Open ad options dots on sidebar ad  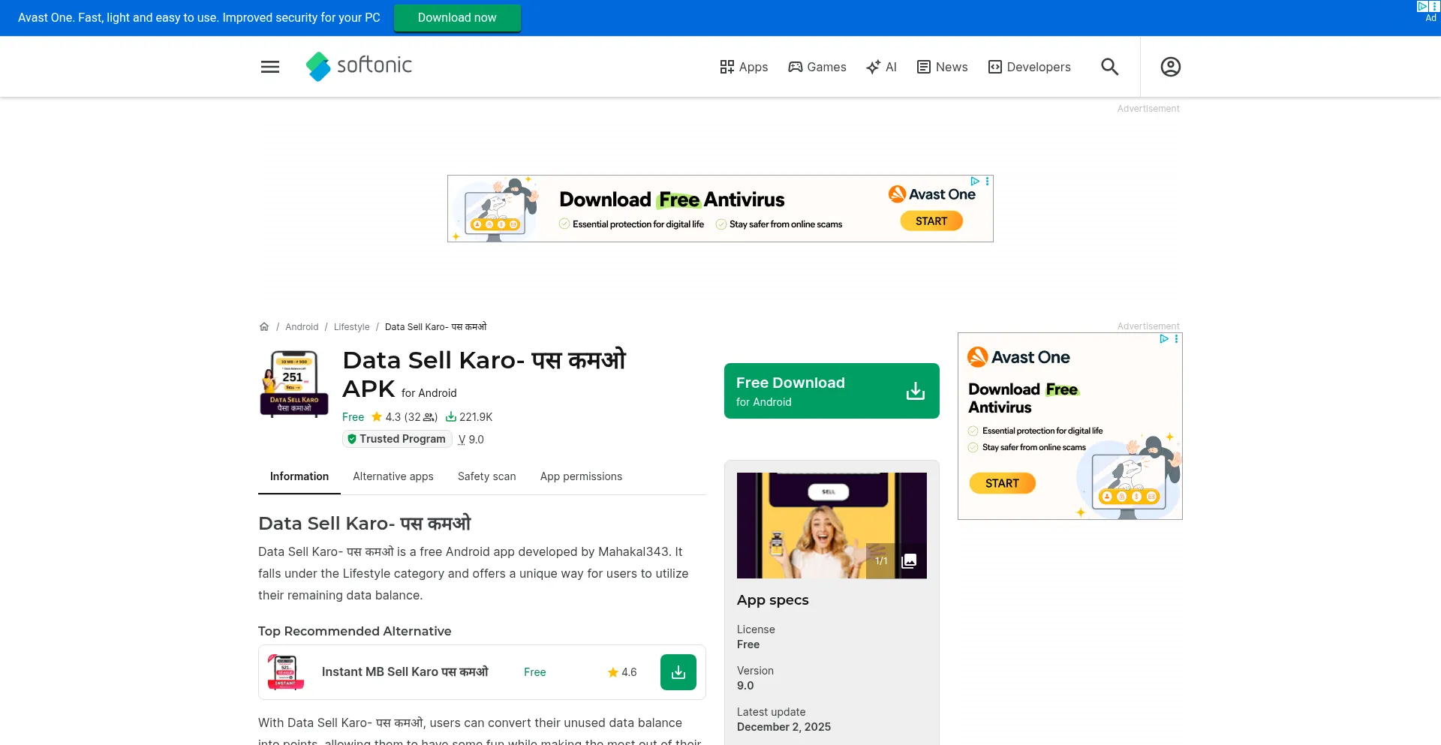click(1176, 338)
